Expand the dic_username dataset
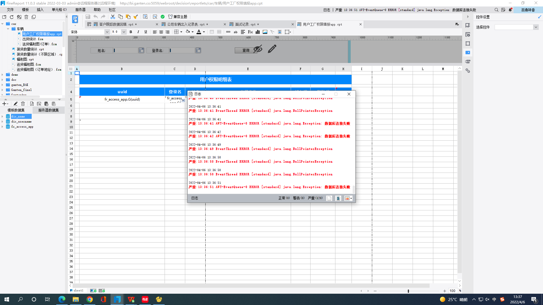The image size is (543, 305). coord(3,121)
